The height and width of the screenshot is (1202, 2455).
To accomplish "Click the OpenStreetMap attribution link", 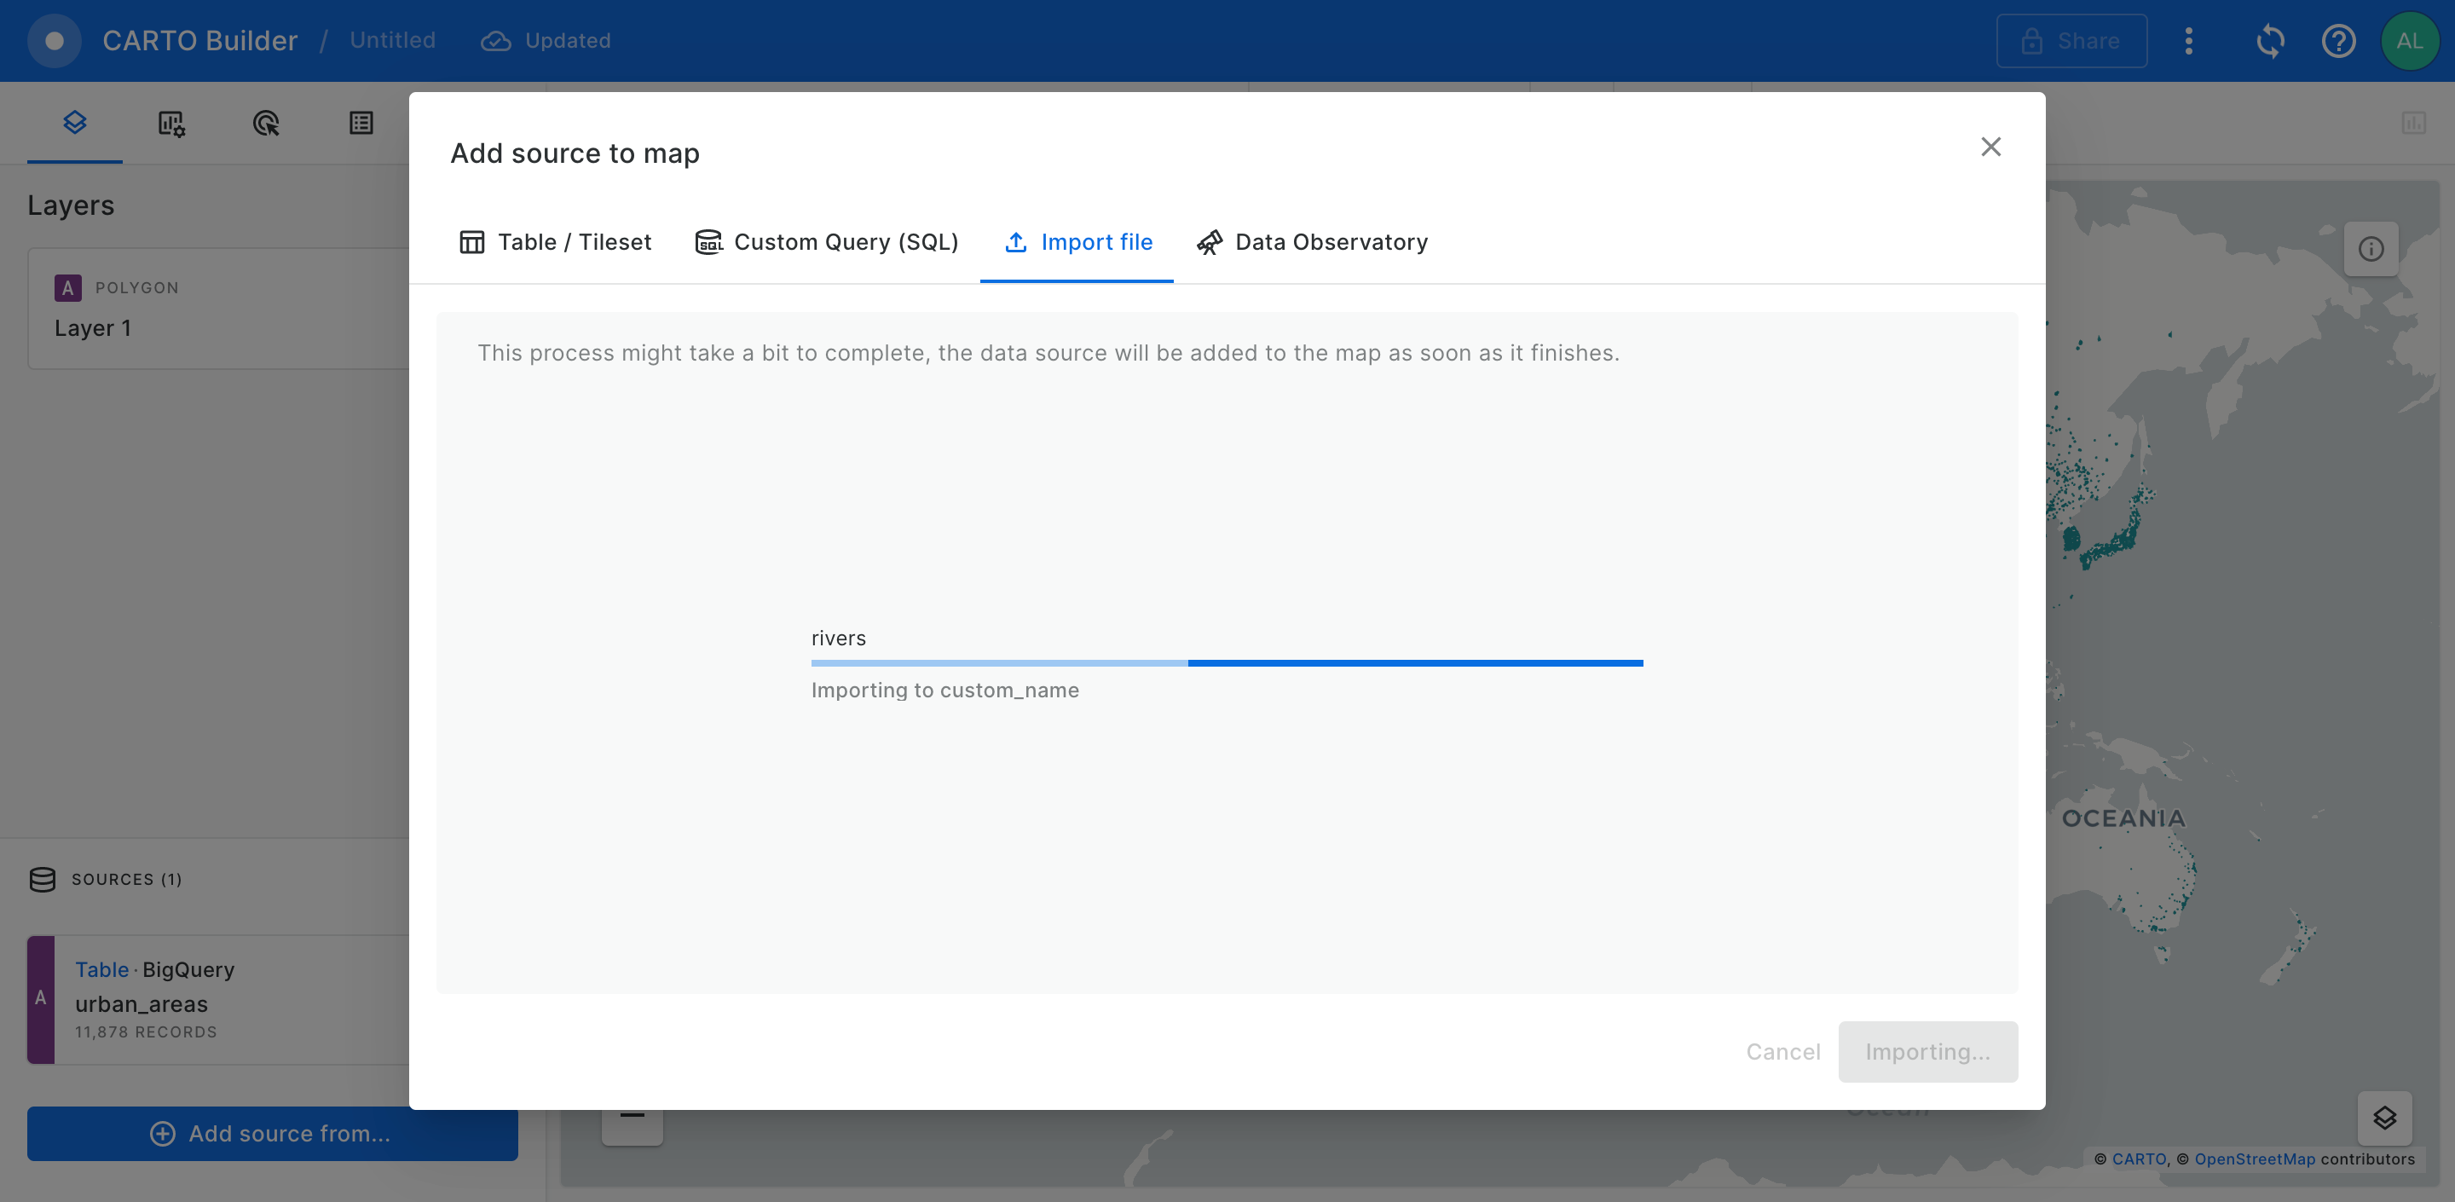I will 2254,1159.
